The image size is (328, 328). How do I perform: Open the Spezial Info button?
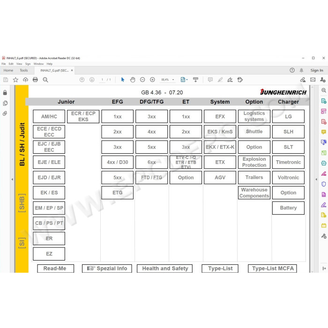107,268
